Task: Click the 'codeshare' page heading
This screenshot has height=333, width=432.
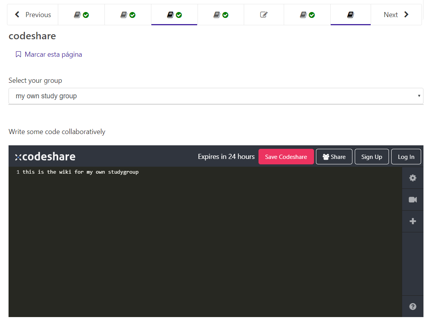Action: pyautogui.click(x=32, y=36)
